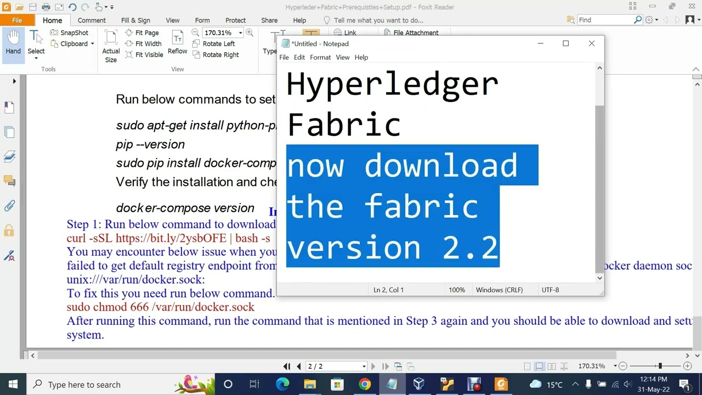Collapse the ribbon with the chevron
Viewport: 702px width, 395px height.
697,70
